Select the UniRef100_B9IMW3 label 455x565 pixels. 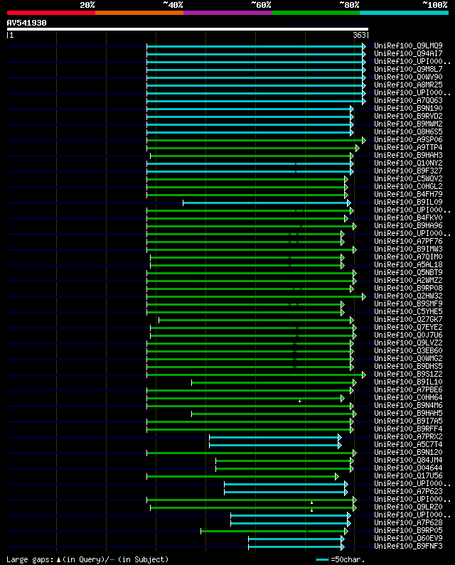click(x=408, y=249)
